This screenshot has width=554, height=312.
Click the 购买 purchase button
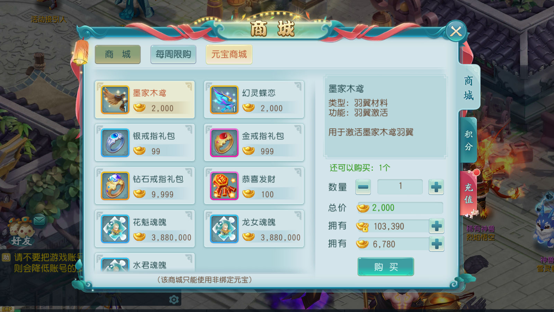[386, 267]
